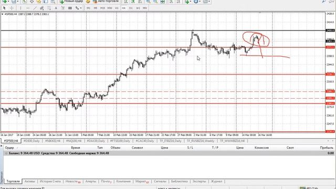Click Новый ордер button
The width and height of the screenshot is (336, 189).
(71, 1)
